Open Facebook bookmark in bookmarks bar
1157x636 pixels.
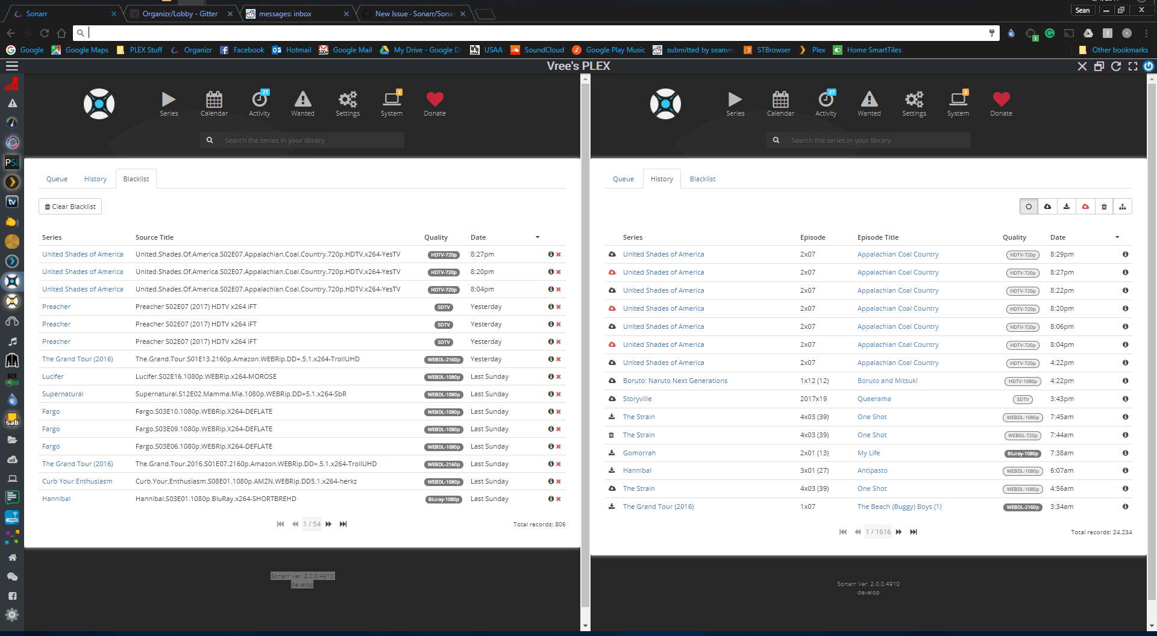tap(242, 50)
